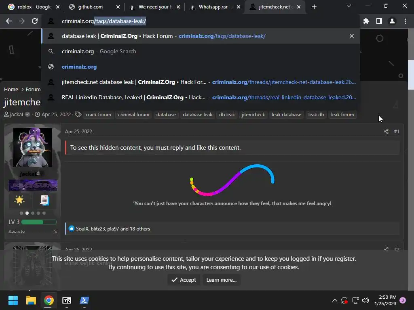Screen dimensions: 414x310
Task: Toggle the browser side panel icon
Action: [379, 21]
